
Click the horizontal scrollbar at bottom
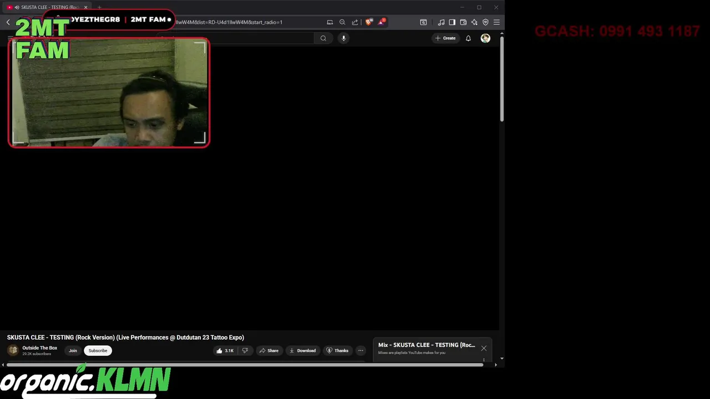click(245, 365)
